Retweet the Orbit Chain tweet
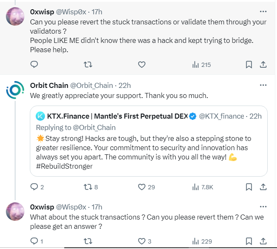Screen dimensions: 277x249 click(x=88, y=187)
